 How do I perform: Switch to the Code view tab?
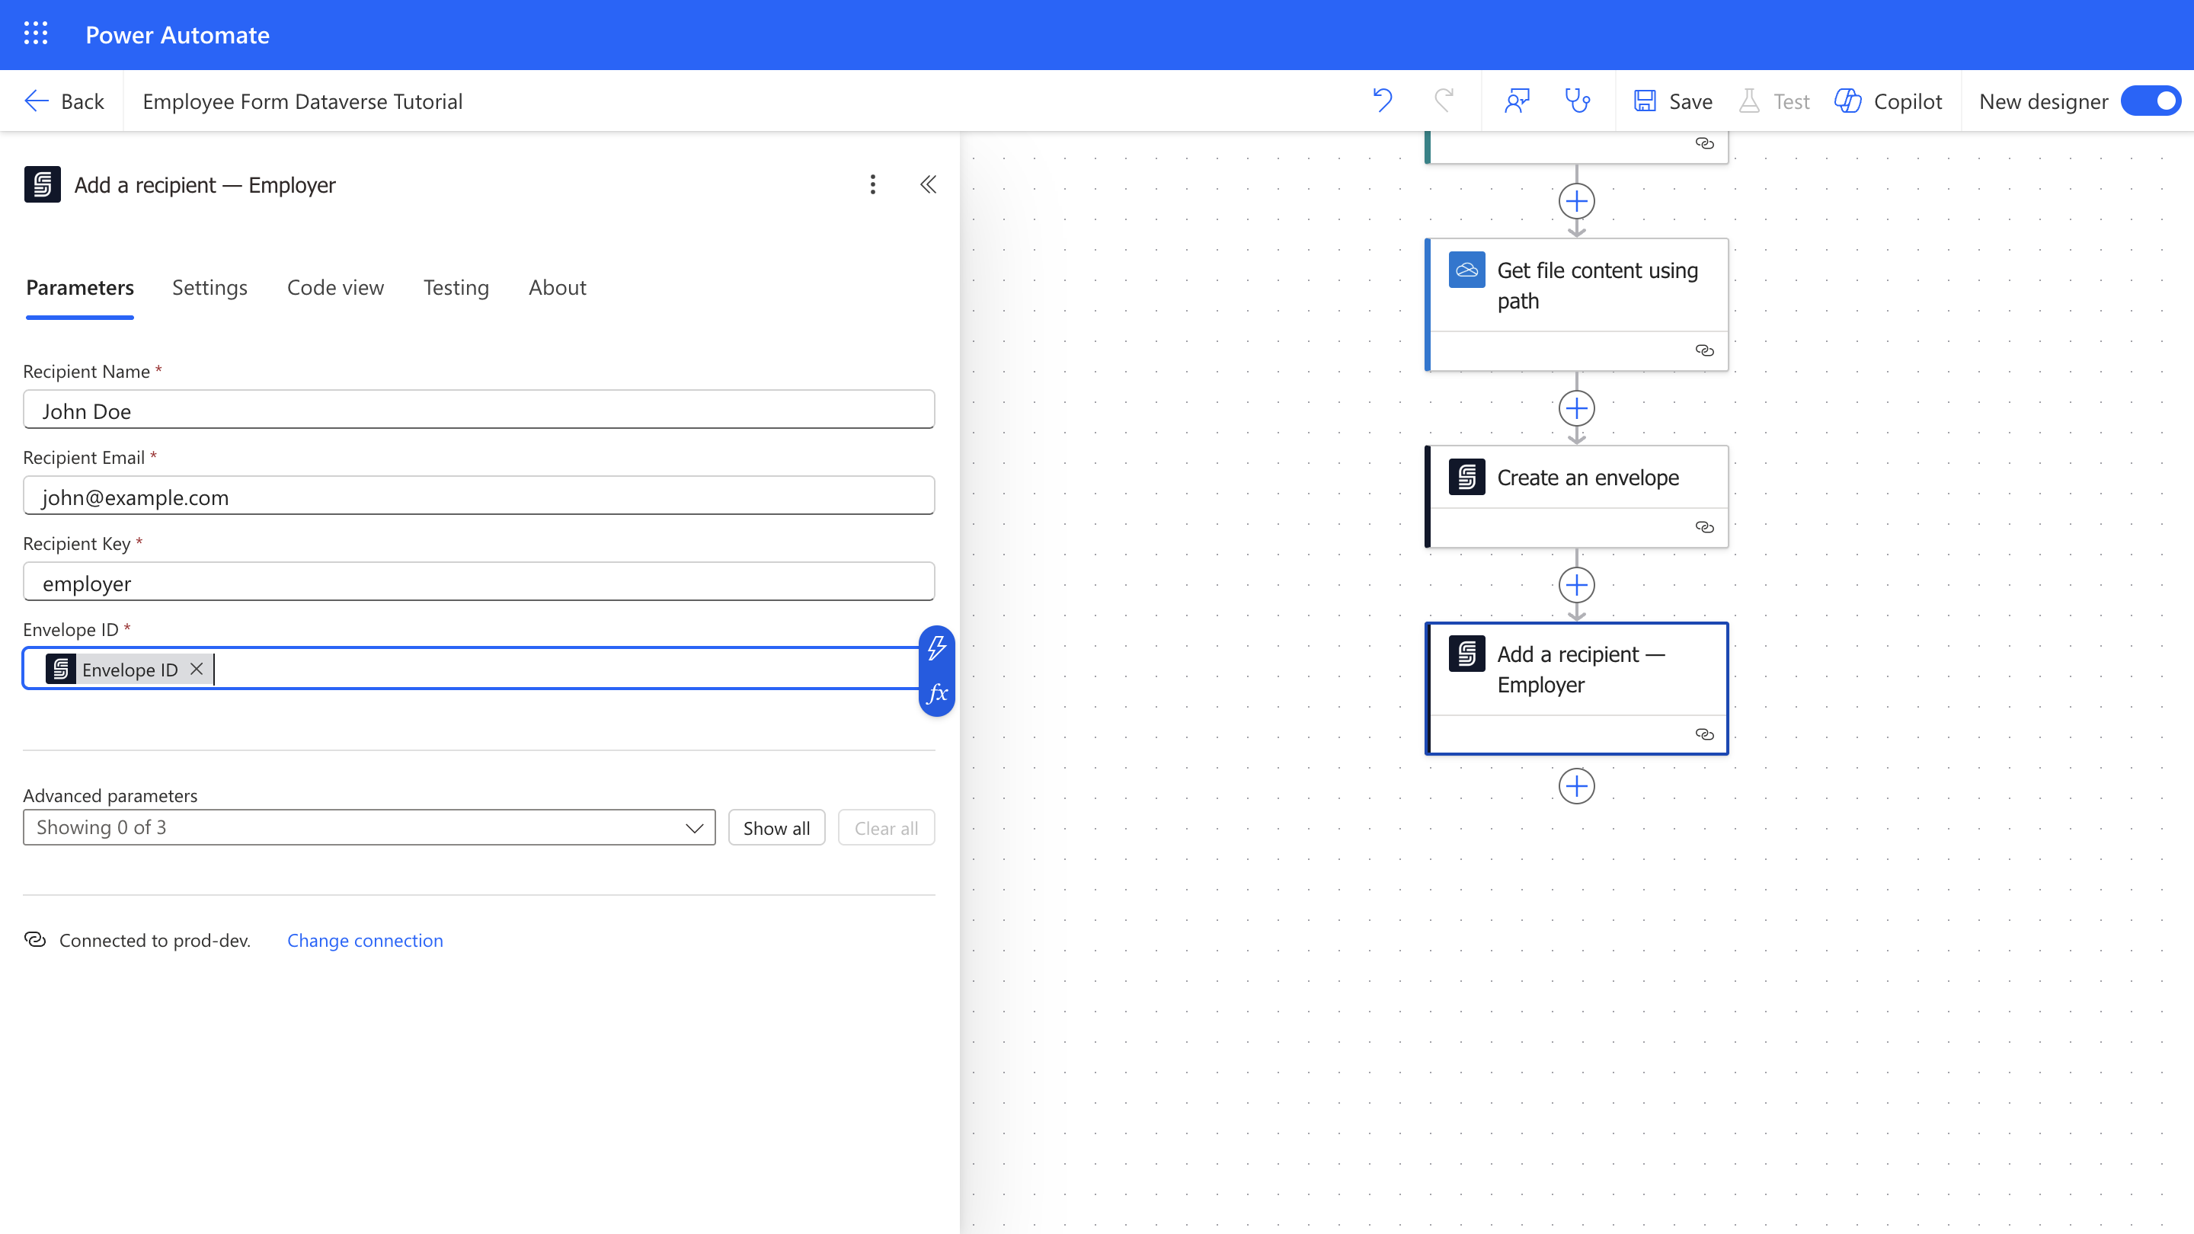tap(334, 288)
